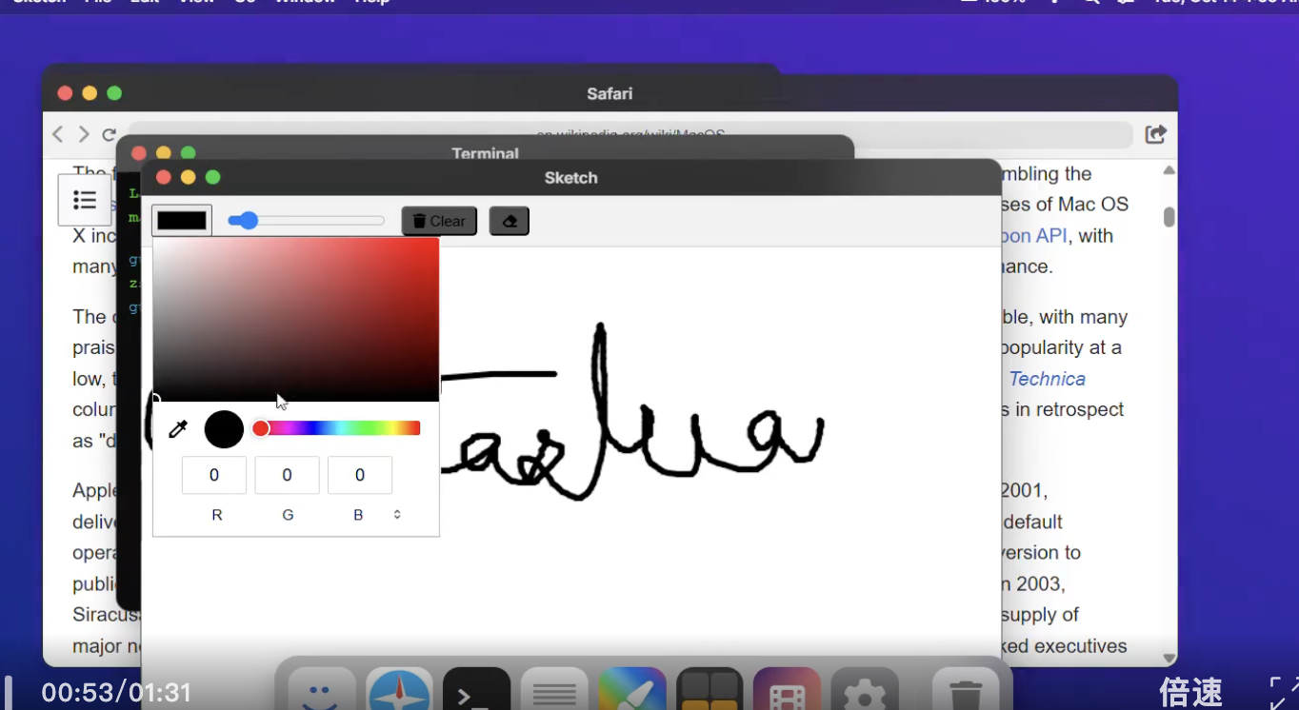The width and height of the screenshot is (1299, 710).
Task: Follow the Technica link in the article
Action: click(x=1047, y=379)
